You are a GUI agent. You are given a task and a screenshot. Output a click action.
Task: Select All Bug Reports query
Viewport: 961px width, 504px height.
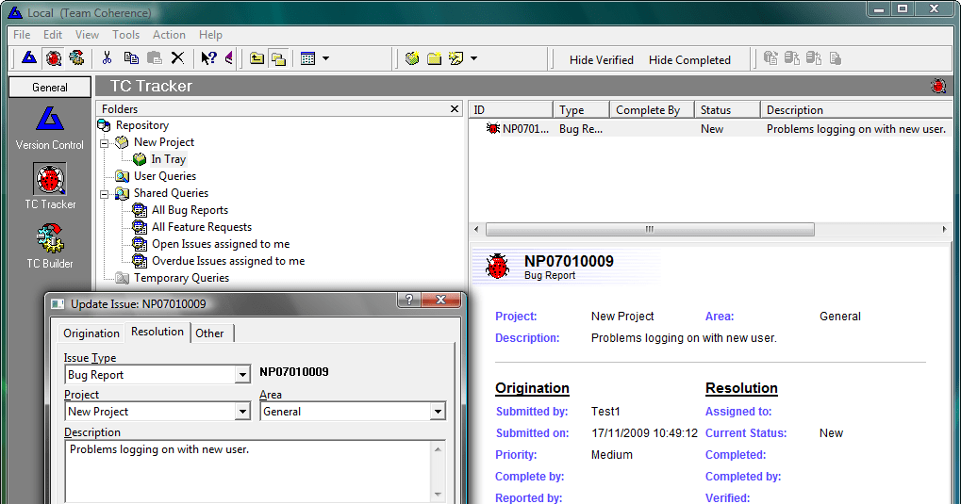[190, 210]
